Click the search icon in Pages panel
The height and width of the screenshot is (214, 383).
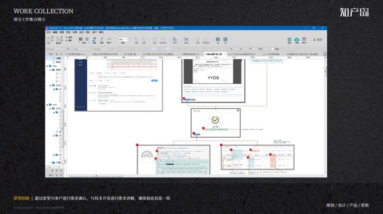coord(61,54)
